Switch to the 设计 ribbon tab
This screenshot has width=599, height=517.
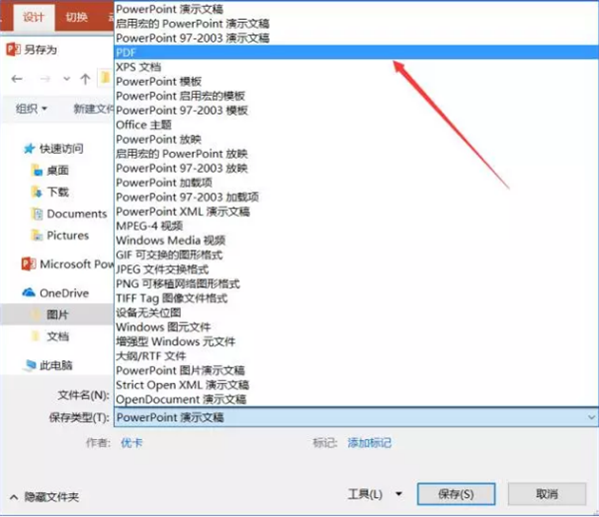tap(34, 17)
